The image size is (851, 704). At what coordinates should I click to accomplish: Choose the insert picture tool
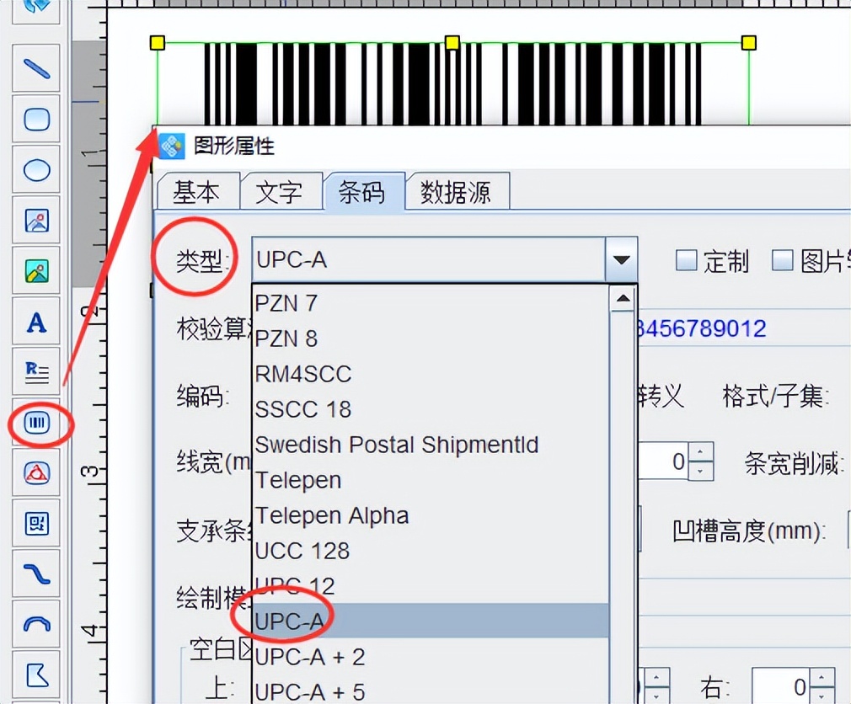[36, 221]
